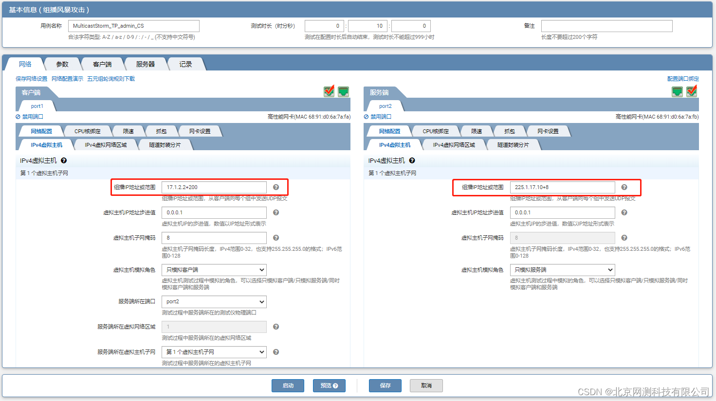
Task: Click green port icon in client panel header
Action: click(x=344, y=91)
